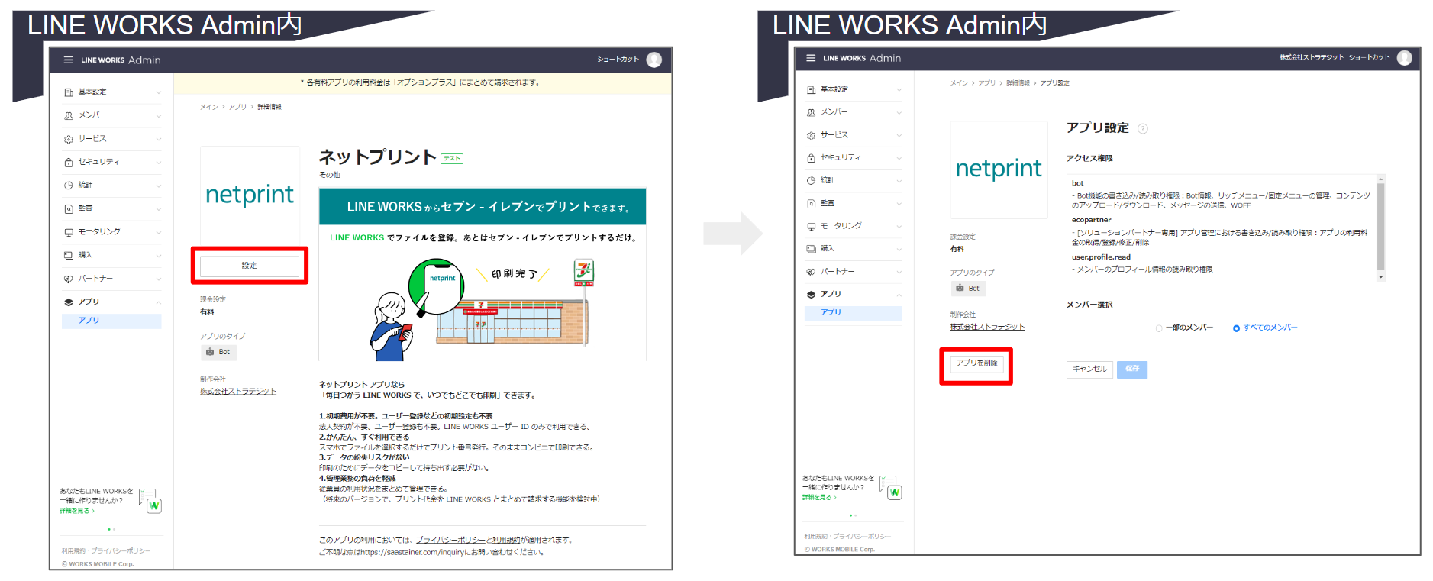
Task: Click モニタリング monitor icon in left window
Action: [x=69, y=232]
